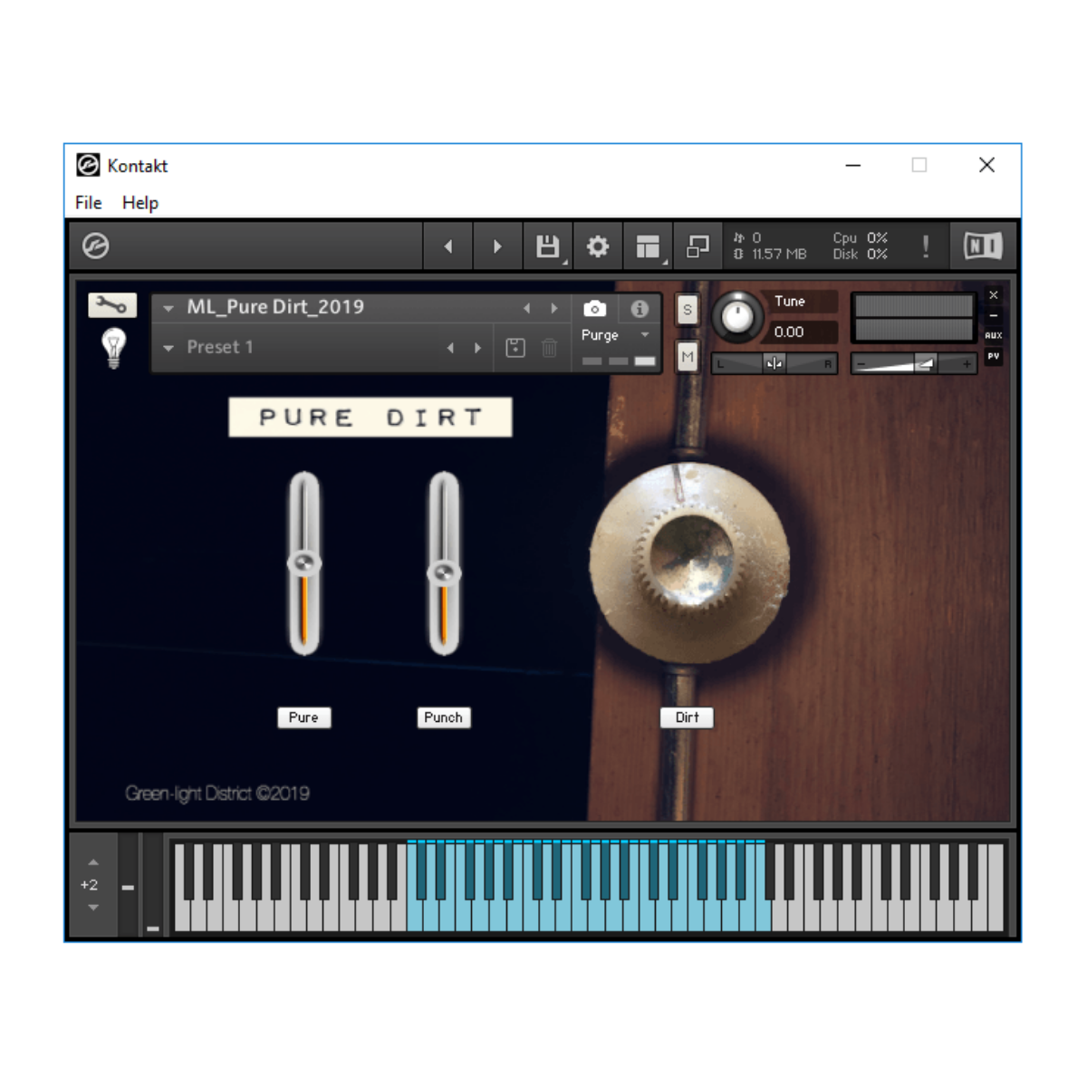The image size is (1087, 1087).
Task: Click the light bulb icon
Action: tap(113, 348)
